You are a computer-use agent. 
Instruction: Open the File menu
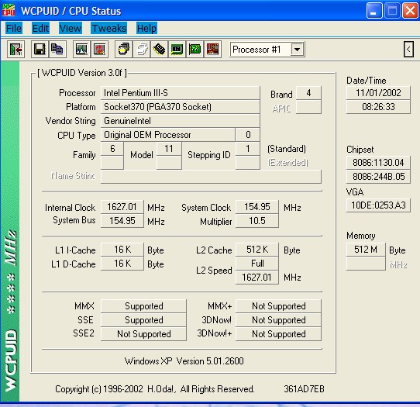[x=14, y=28]
